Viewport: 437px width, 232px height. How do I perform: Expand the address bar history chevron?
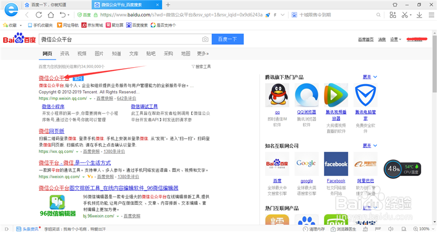click(282, 15)
